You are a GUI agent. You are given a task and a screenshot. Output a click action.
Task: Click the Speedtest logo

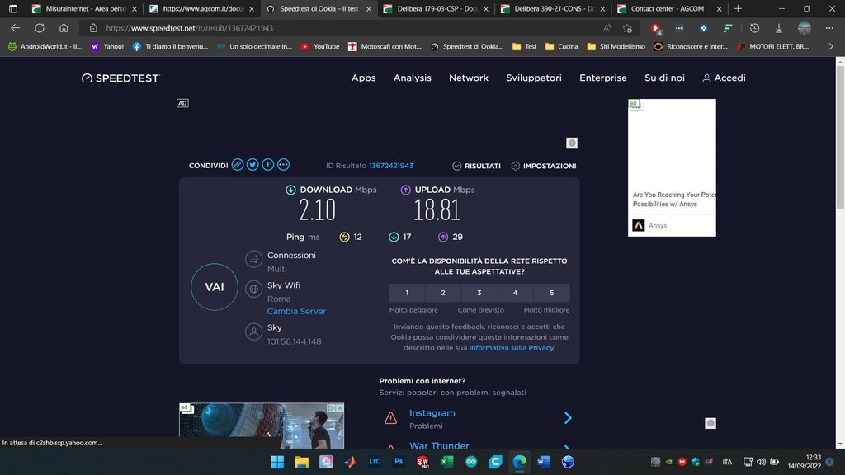pos(120,78)
